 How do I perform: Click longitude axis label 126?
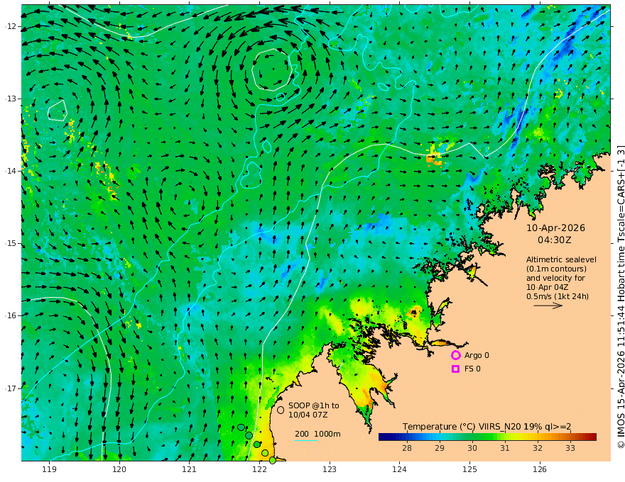pos(540,470)
